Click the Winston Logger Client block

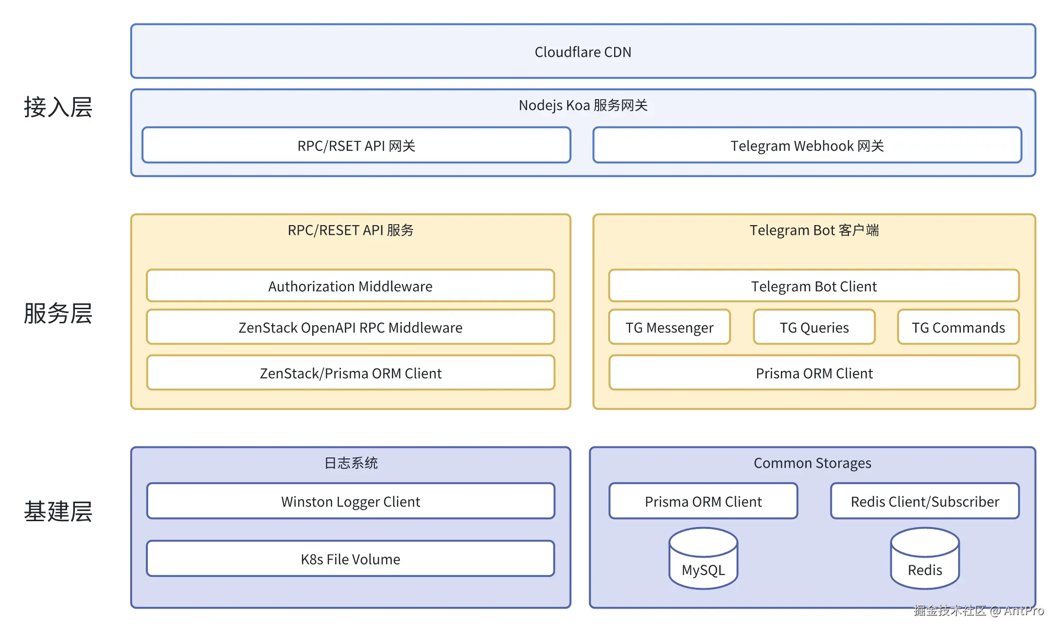click(350, 501)
